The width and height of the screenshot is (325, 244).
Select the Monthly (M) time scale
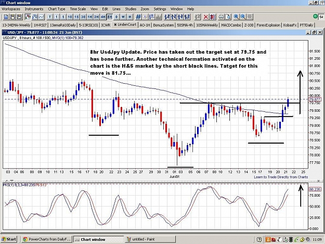[130, 17]
